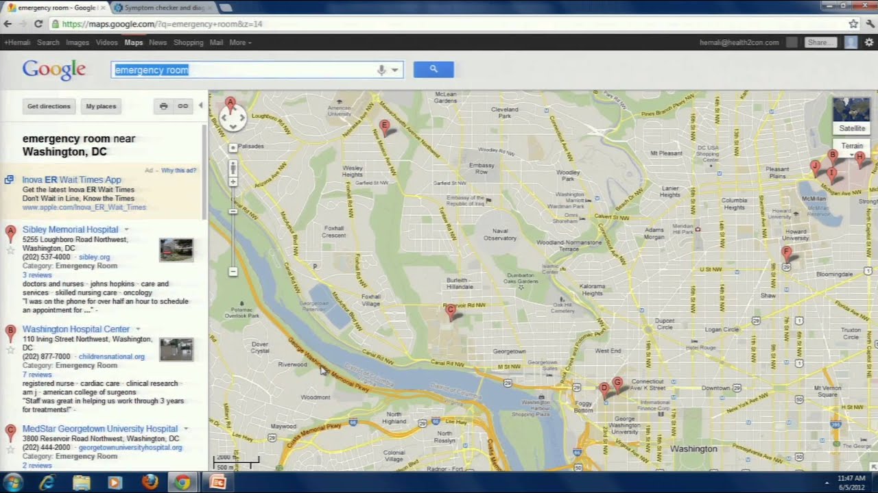
Task: Open Sibley's 3 reviews
Action: click(37, 275)
